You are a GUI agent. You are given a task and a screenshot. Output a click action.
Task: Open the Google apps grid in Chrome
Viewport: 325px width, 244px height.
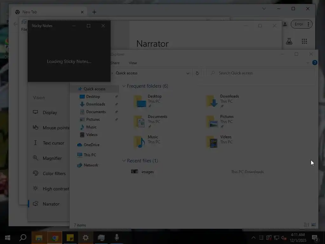304,41
